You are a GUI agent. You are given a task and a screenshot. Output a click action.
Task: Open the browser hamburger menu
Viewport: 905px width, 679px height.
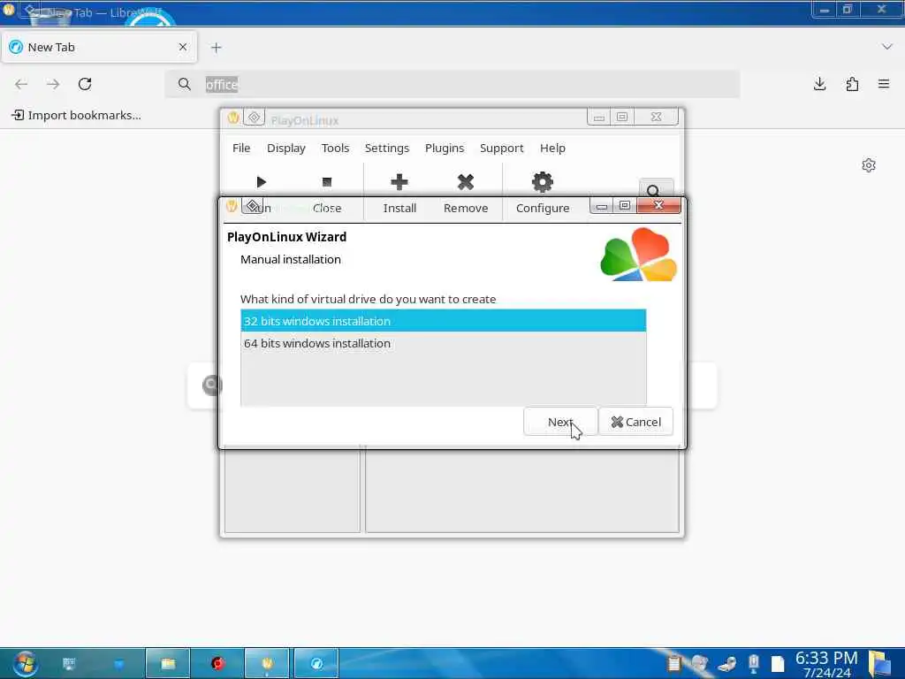click(x=884, y=84)
